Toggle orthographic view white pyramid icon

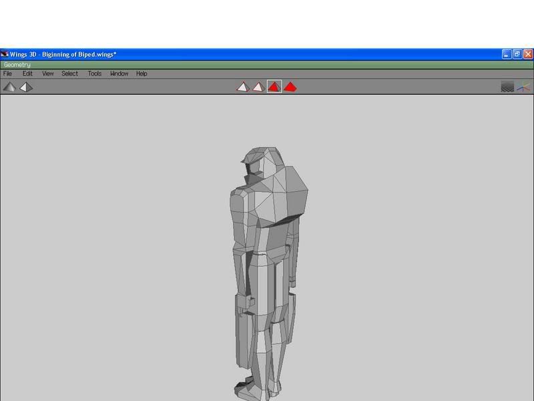(26, 88)
